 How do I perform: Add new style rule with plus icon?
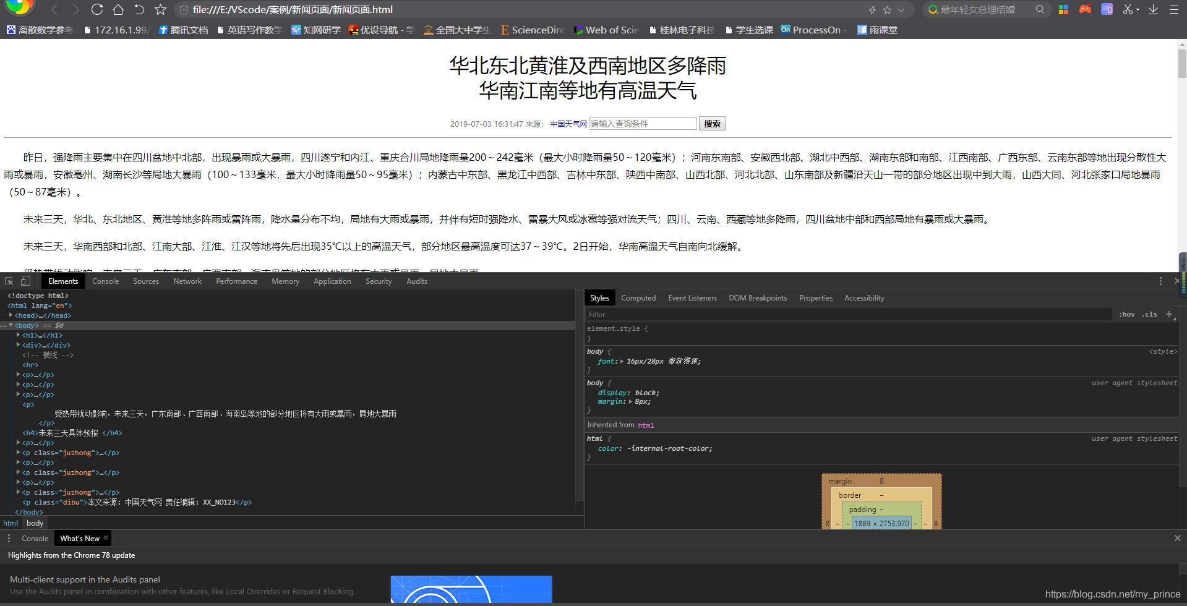pyautogui.click(x=1169, y=315)
